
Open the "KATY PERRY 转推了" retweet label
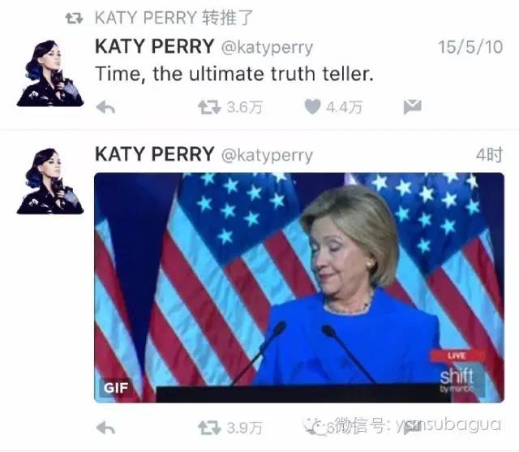pyautogui.click(x=174, y=18)
